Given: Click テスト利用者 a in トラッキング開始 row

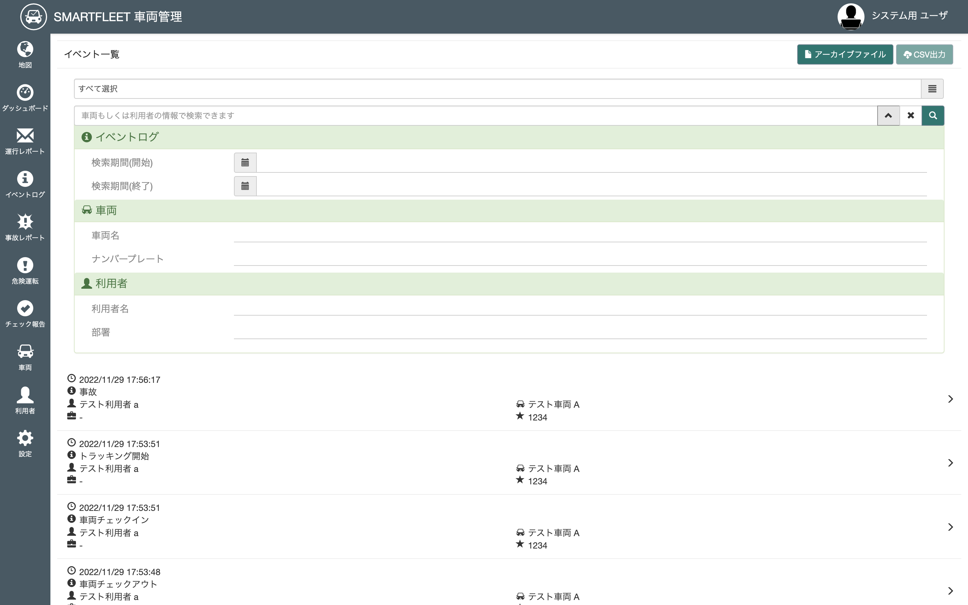Looking at the screenshot, I should 109,469.
